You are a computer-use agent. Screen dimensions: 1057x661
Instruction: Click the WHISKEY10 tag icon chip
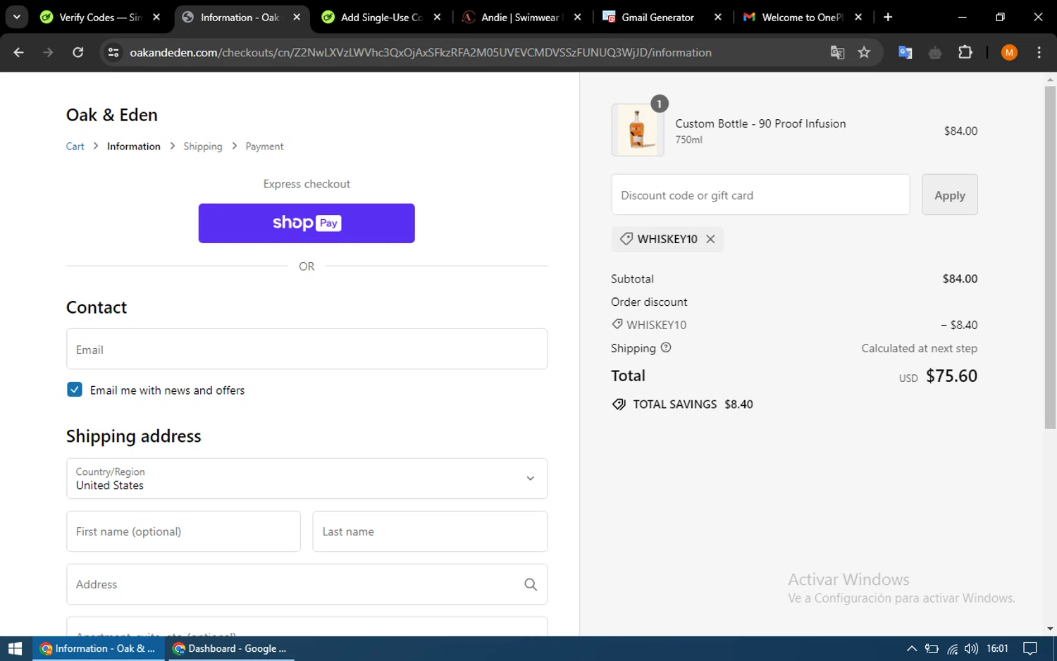pos(626,239)
